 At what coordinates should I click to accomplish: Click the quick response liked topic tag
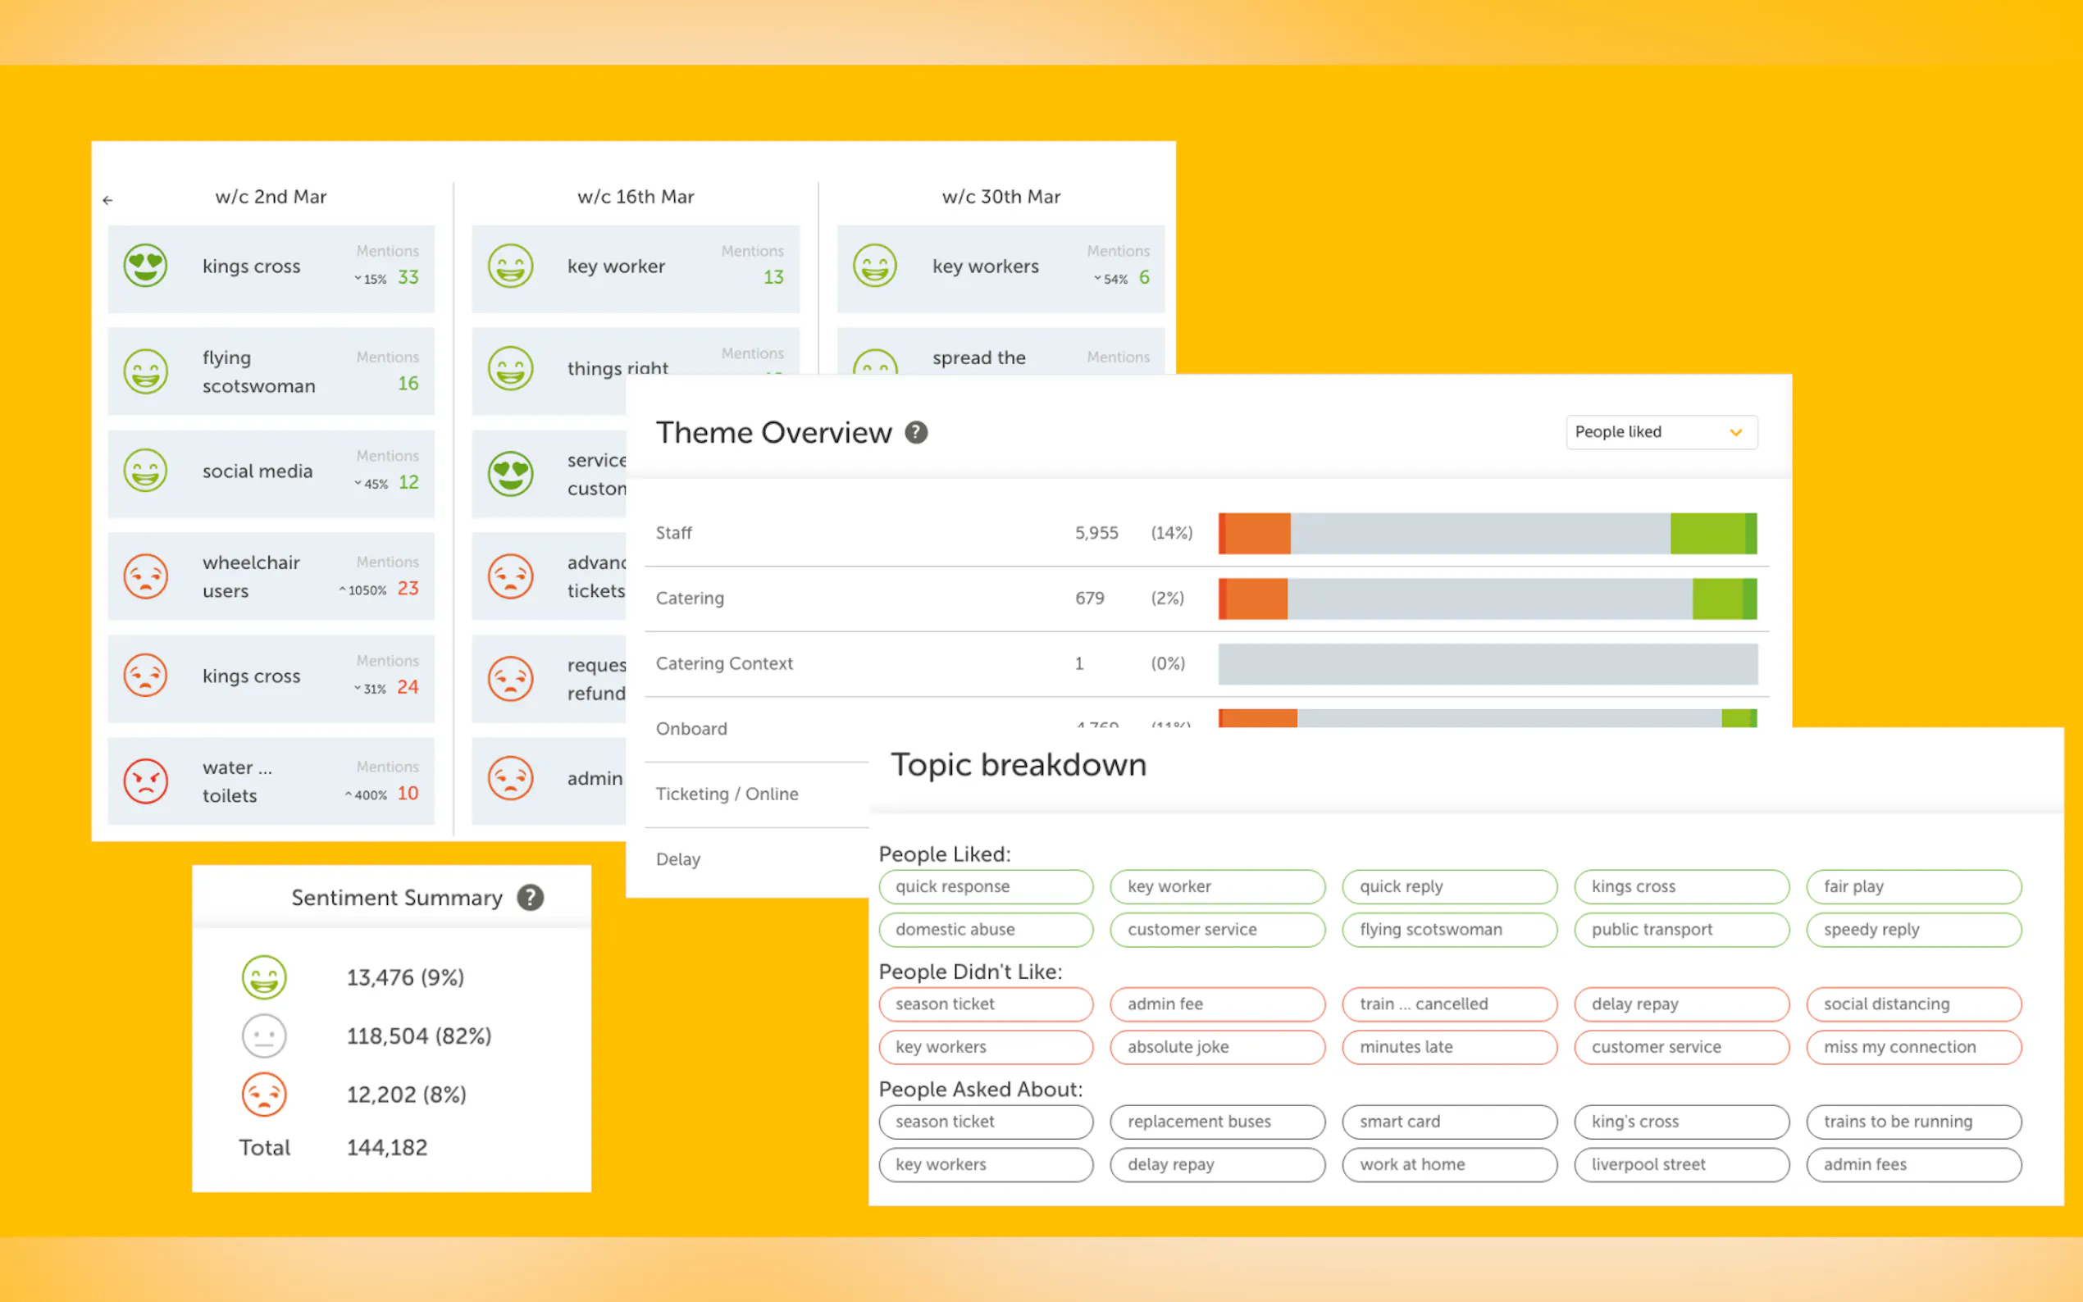point(985,886)
